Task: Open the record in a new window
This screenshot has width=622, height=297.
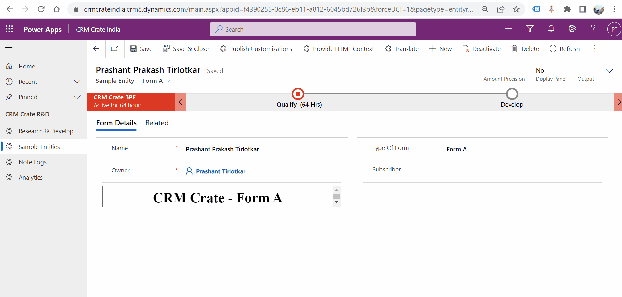Action: (114, 49)
